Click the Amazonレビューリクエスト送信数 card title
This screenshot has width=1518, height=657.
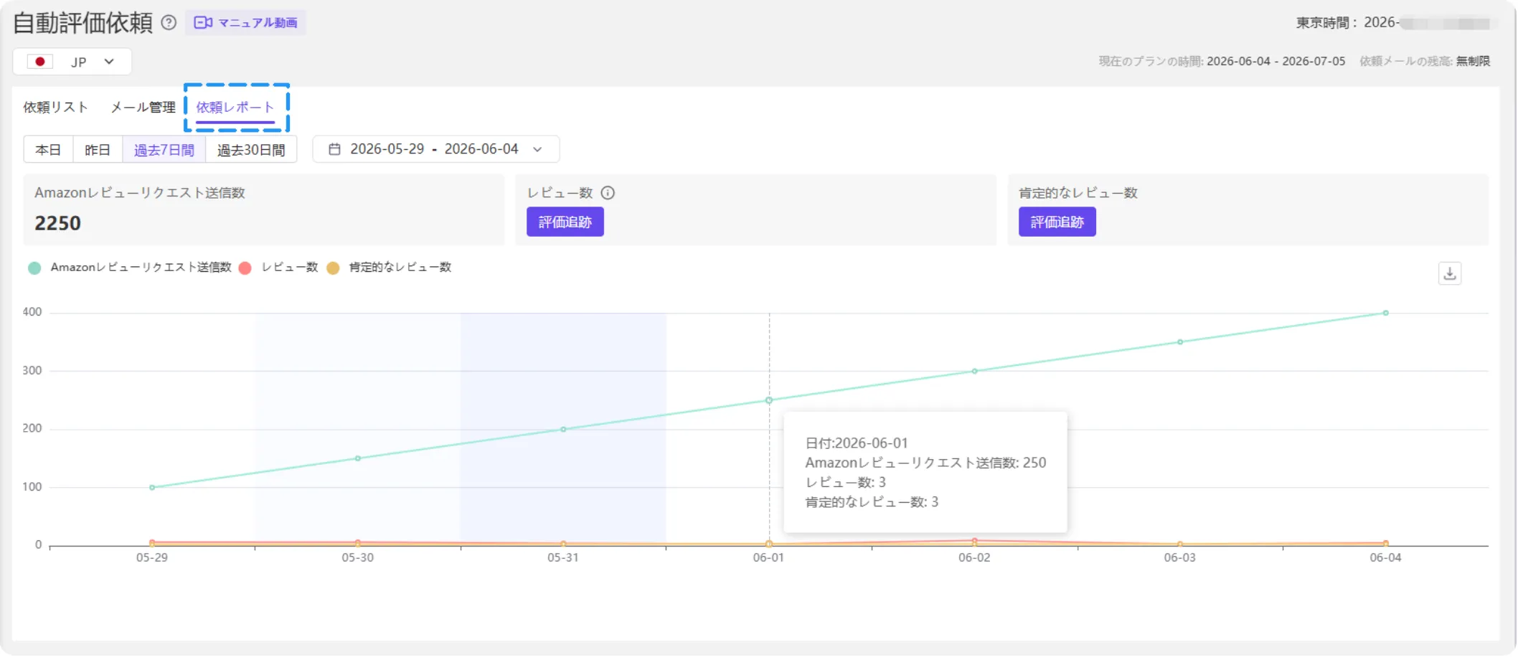(140, 193)
